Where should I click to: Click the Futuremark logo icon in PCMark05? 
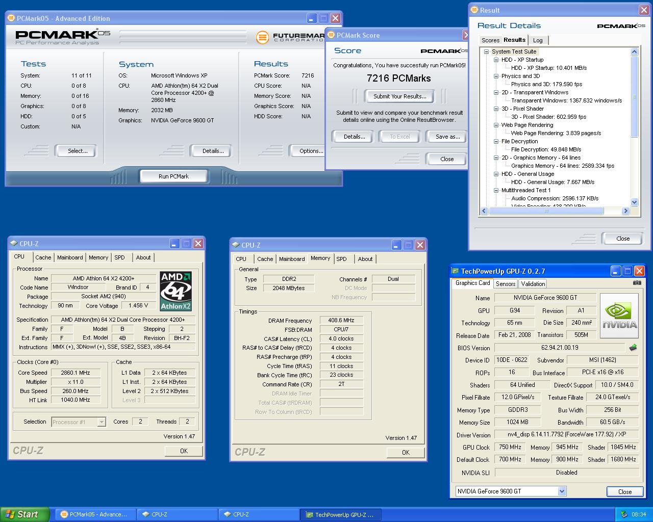262,37
